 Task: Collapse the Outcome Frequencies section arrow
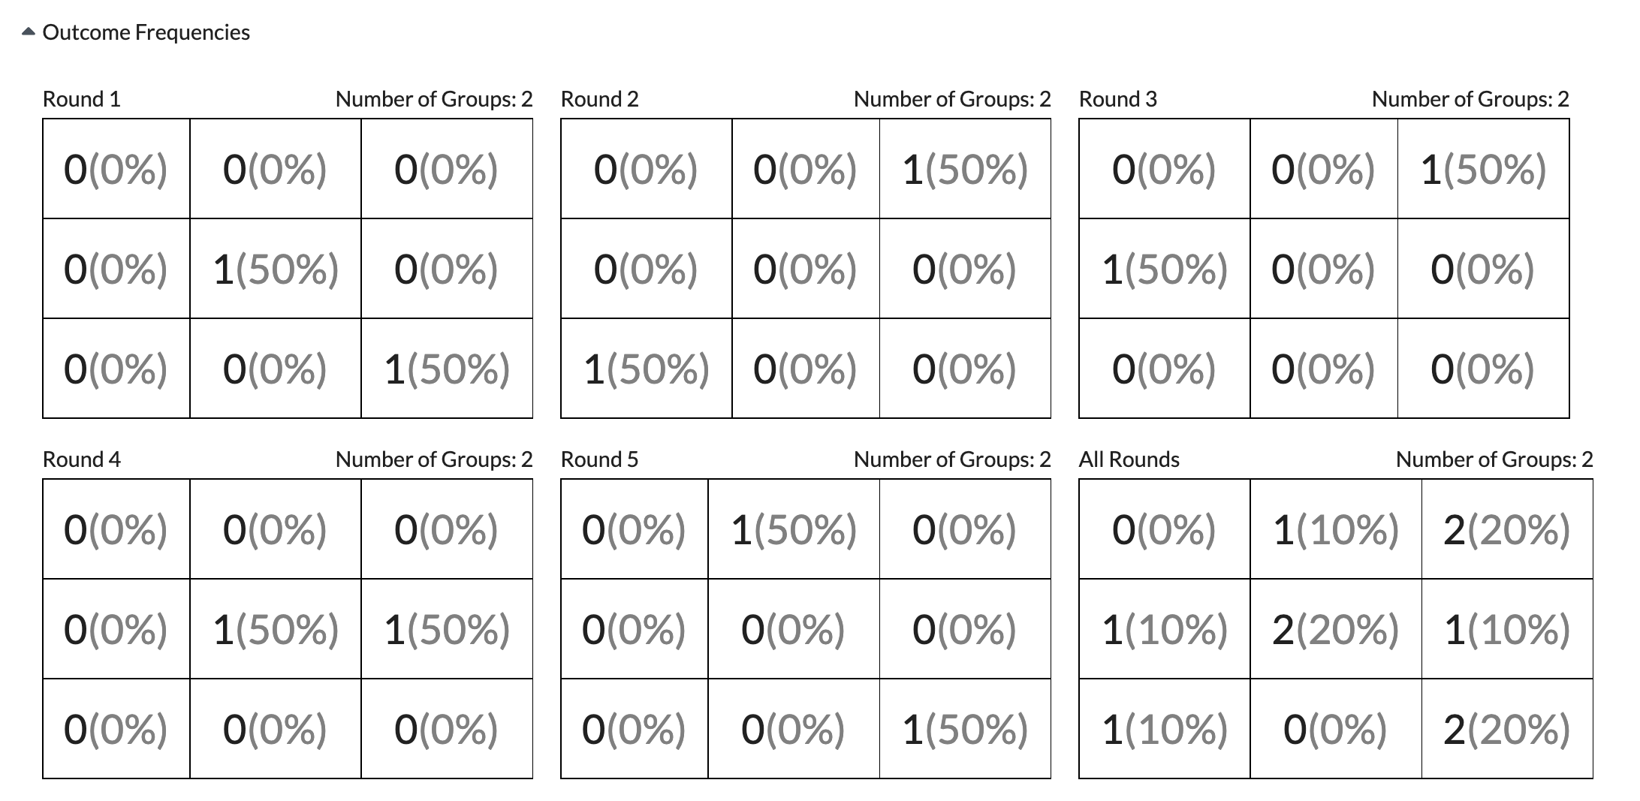pyautogui.click(x=29, y=32)
